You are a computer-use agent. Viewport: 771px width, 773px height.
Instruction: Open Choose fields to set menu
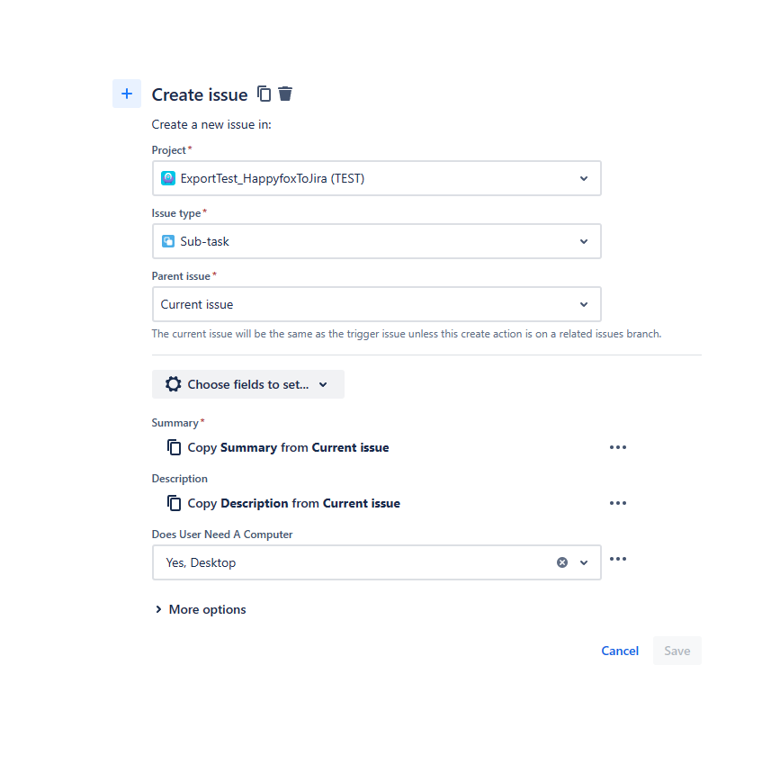pyautogui.click(x=248, y=384)
